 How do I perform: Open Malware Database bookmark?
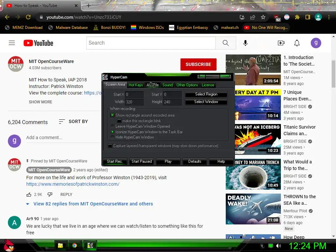(68, 28)
